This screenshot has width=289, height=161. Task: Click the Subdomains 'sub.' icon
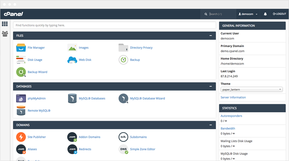[x=123, y=137]
